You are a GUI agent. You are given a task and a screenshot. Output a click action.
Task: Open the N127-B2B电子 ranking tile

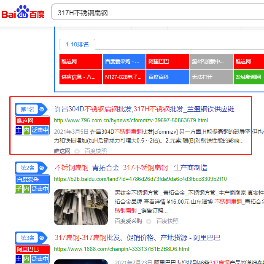tap(124, 77)
